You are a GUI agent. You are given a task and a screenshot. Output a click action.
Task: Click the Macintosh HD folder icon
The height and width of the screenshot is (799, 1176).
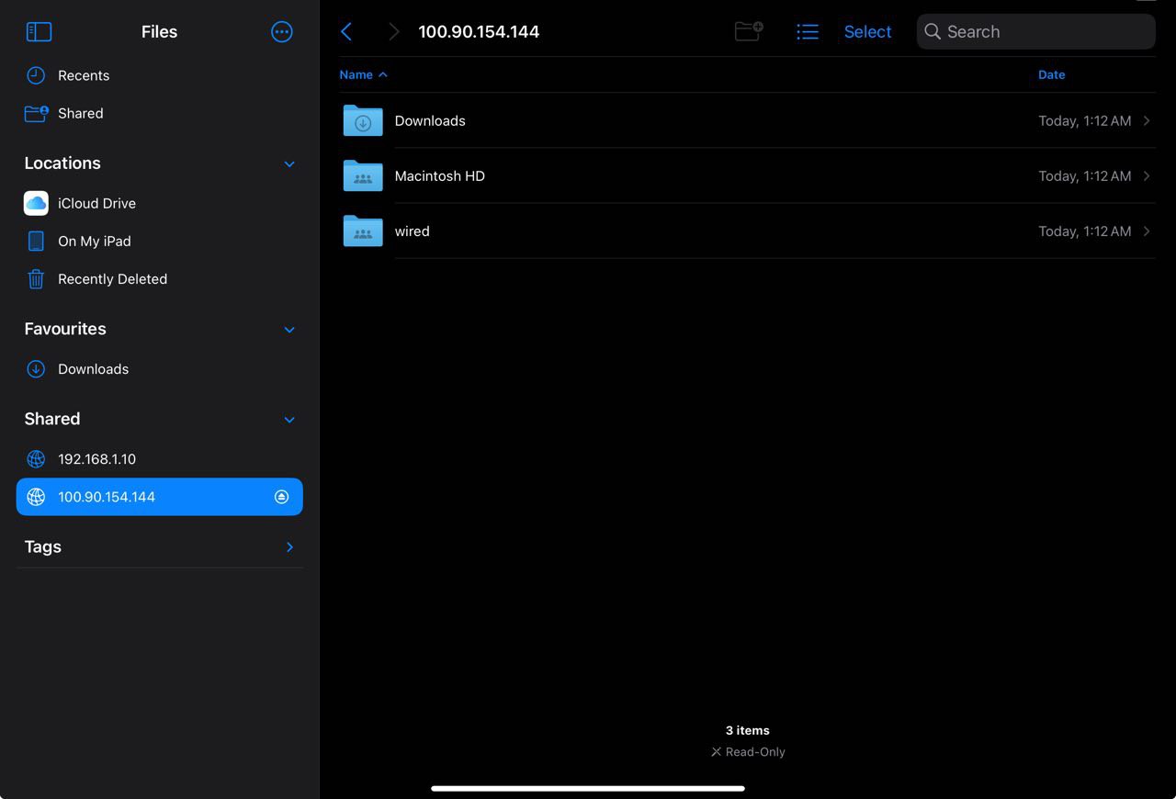(363, 175)
